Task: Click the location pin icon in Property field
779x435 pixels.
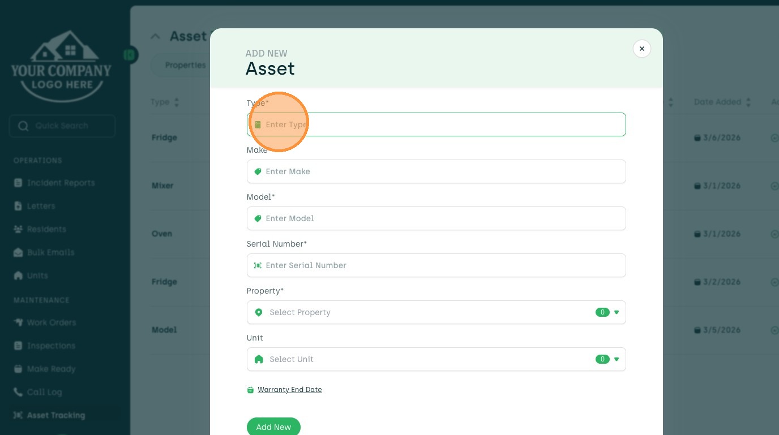Action: 259,312
